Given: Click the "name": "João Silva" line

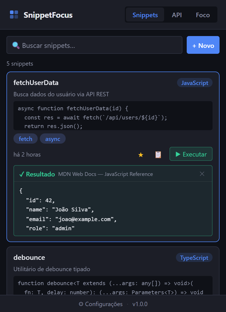Looking at the screenshot, I should click(x=60, y=210).
